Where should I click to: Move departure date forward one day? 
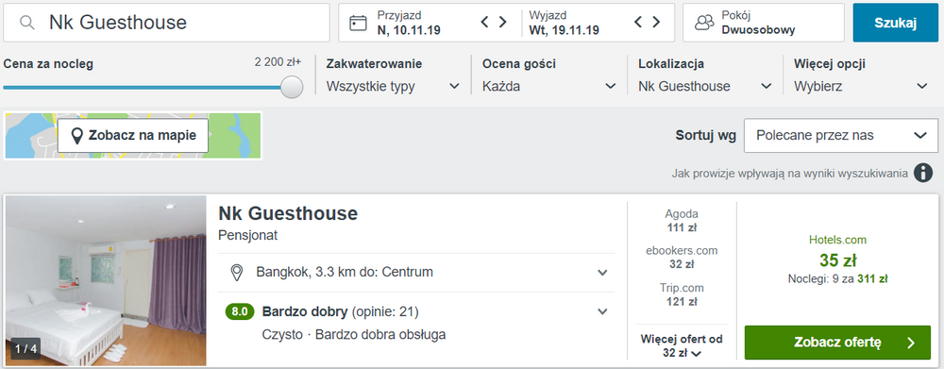pos(656,23)
